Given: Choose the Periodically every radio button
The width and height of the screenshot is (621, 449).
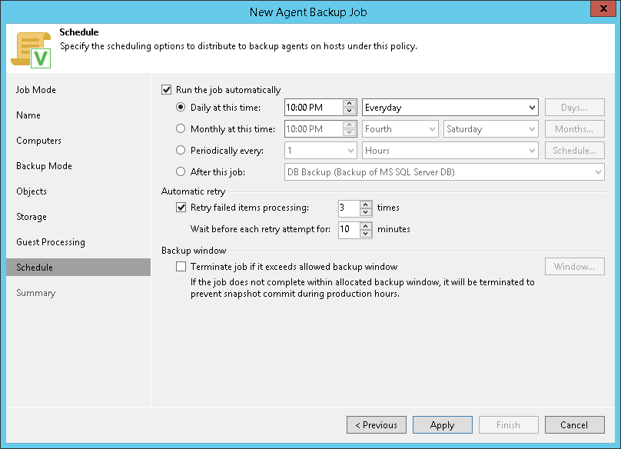Looking at the screenshot, I should 181,151.
